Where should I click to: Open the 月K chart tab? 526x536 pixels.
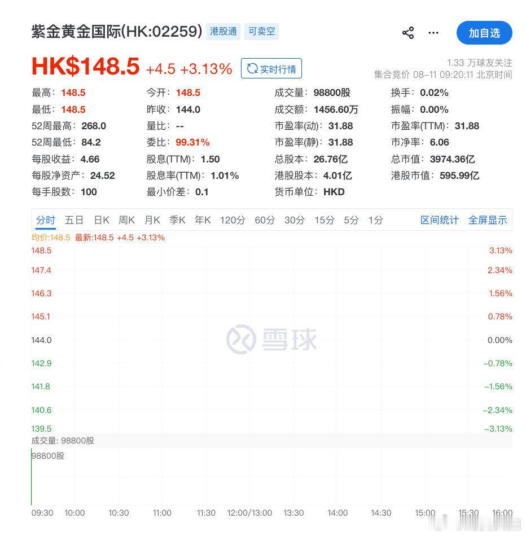click(152, 220)
